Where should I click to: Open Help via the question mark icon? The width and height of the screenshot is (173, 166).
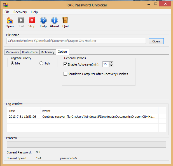point(43,20)
